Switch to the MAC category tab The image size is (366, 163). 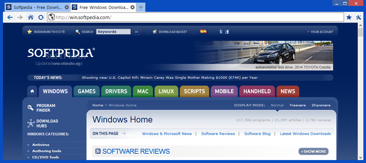[143, 92]
